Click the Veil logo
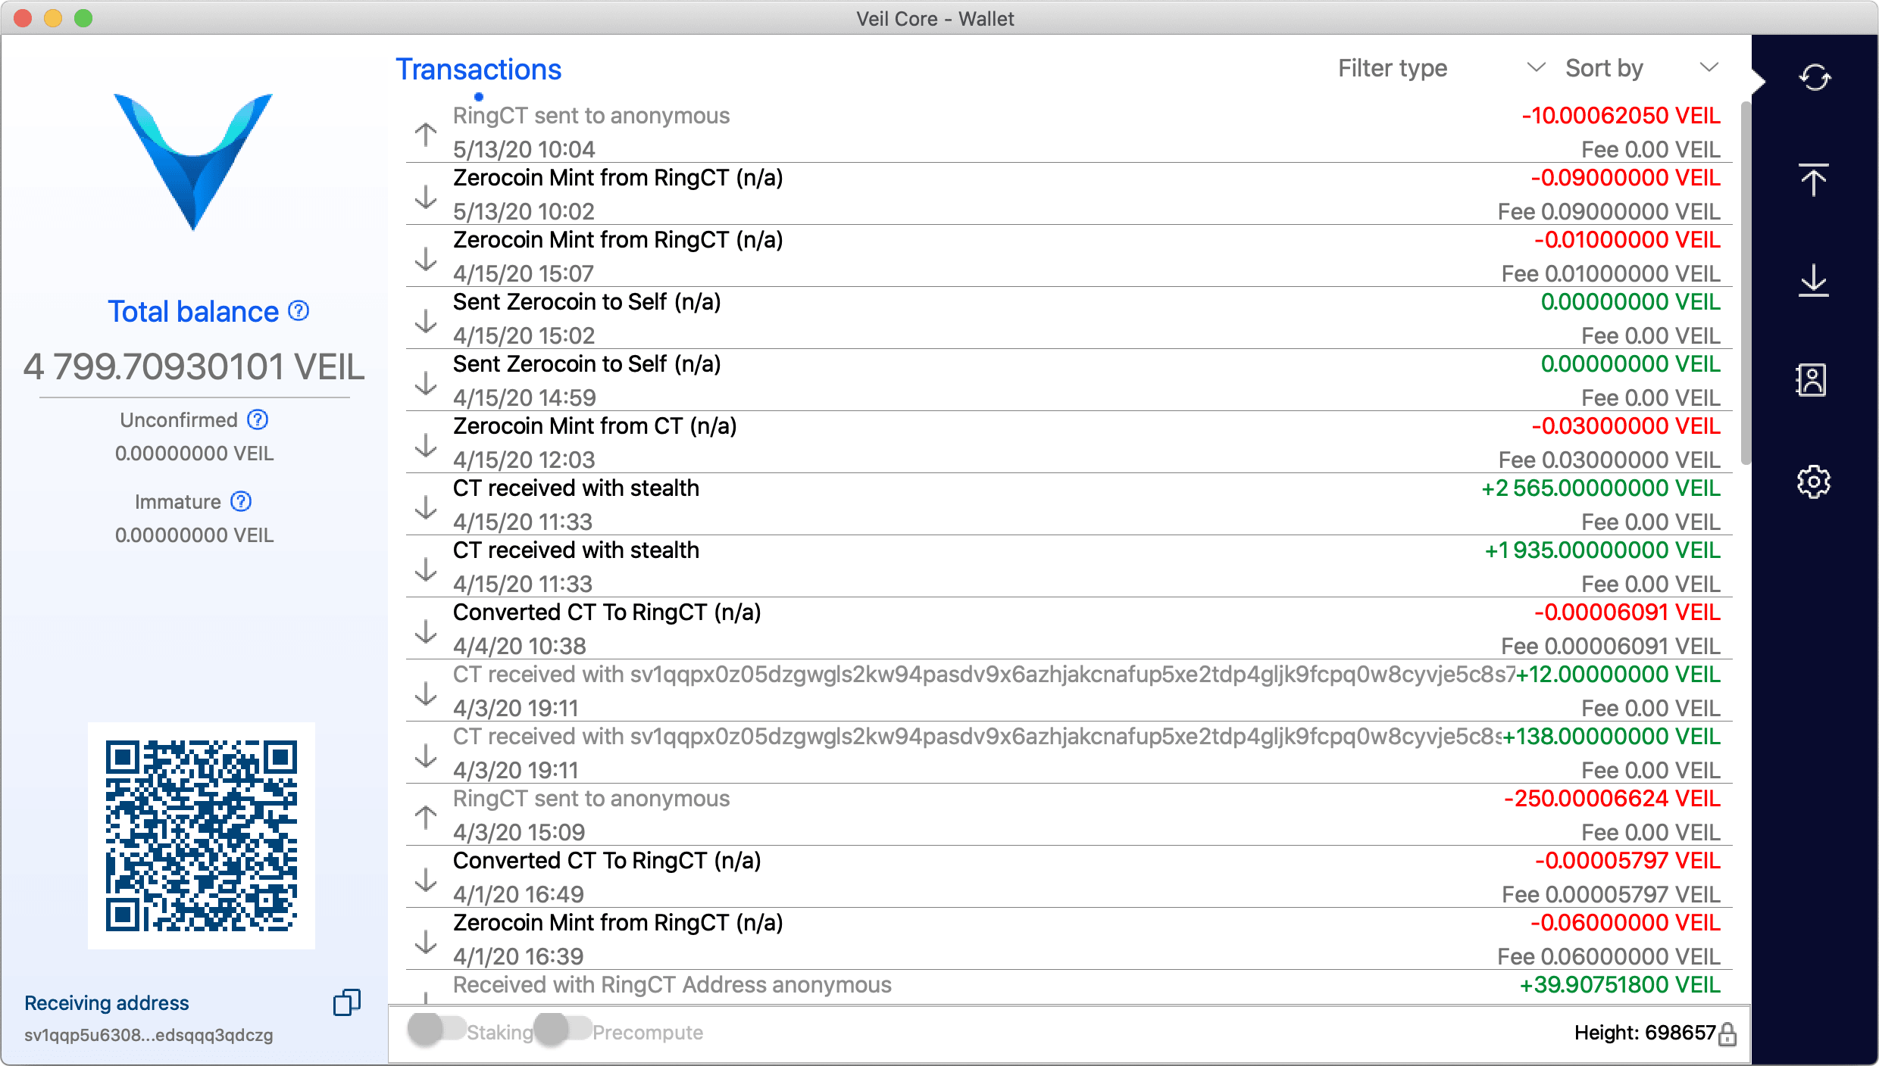The image size is (1879, 1066). [x=193, y=161]
